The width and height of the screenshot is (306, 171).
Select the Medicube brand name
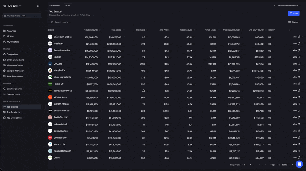pyautogui.click(x=59, y=44)
